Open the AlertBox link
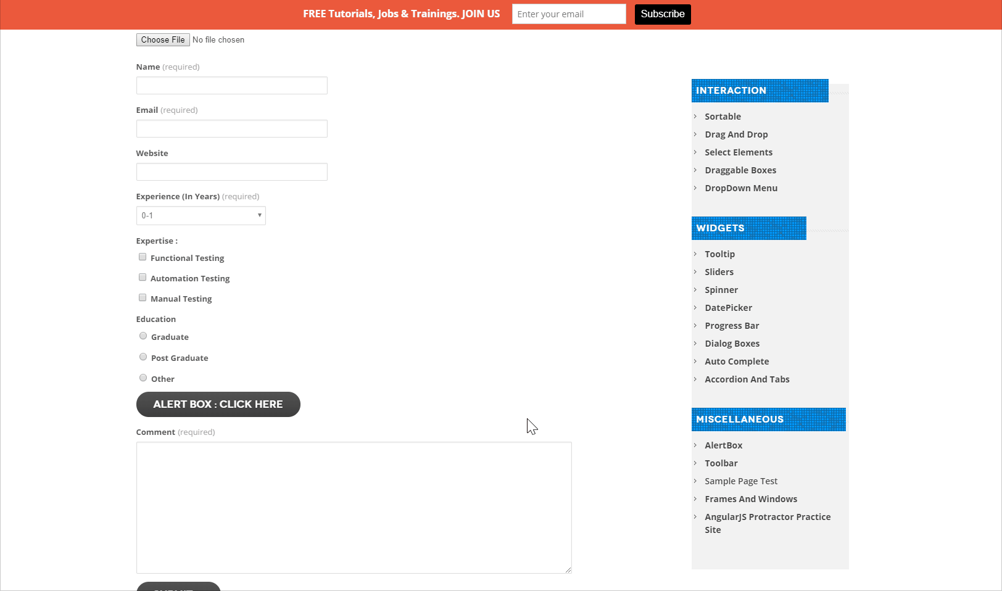 [x=724, y=445]
